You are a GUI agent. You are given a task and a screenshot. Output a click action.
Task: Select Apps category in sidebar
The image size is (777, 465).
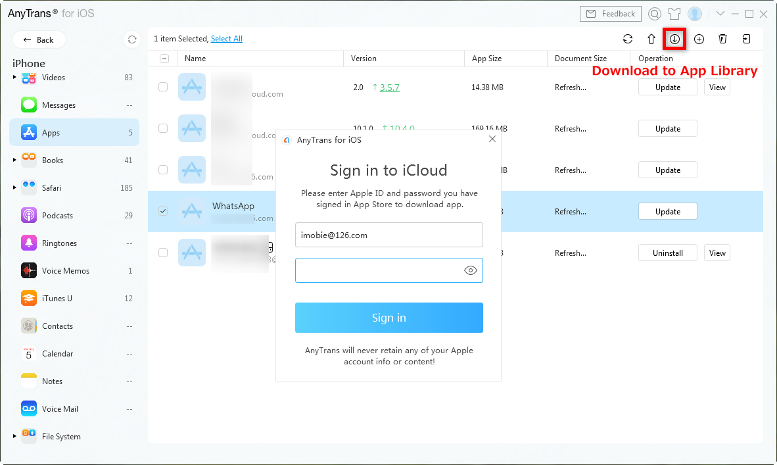pyautogui.click(x=74, y=132)
